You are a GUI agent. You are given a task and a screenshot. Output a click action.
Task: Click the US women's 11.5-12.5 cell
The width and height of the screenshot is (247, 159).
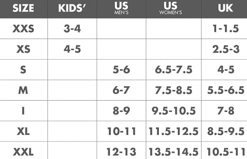173,131
